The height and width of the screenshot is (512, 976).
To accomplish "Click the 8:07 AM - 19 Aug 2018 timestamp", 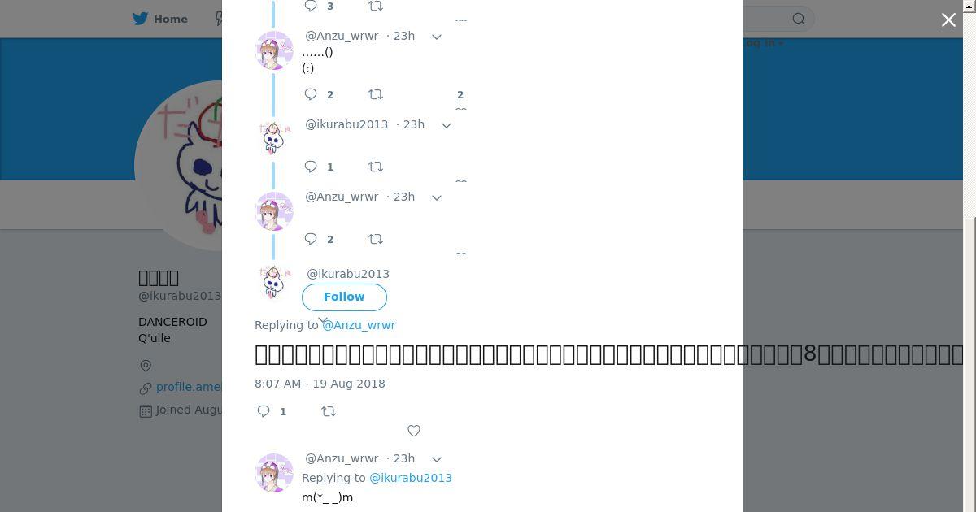I will click(320, 384).
